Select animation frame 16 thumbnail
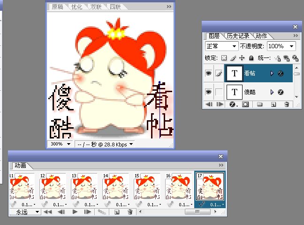This screenshot has height=225, width=304. [x=178, y=186]
